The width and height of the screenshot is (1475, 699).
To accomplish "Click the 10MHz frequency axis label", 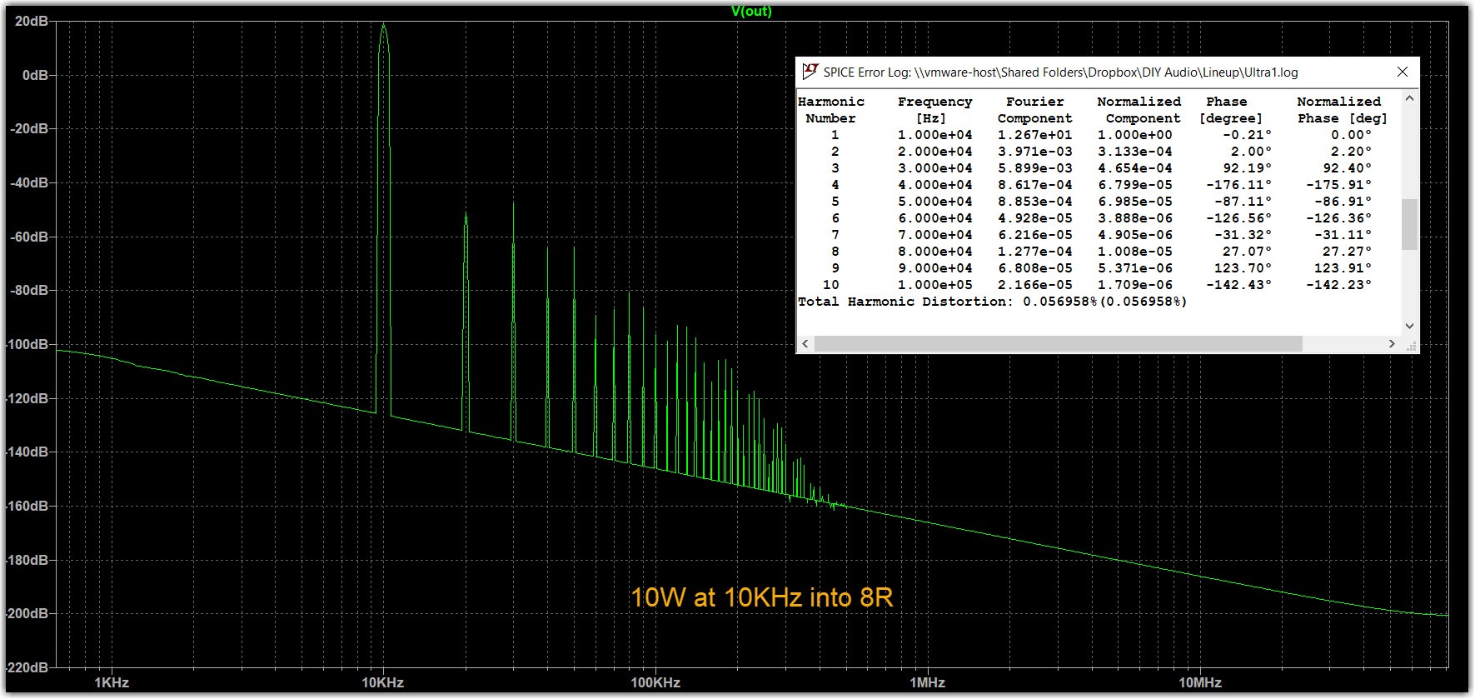I will [1199, 682].
